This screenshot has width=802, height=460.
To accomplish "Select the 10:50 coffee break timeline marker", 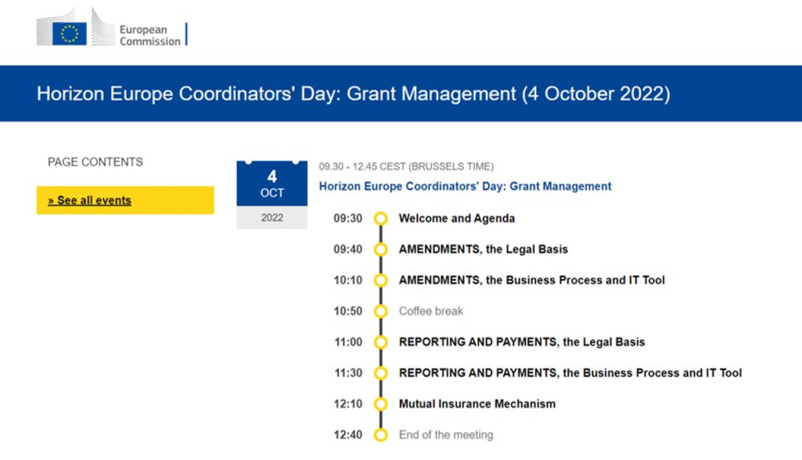I will [x=381, y=311].
